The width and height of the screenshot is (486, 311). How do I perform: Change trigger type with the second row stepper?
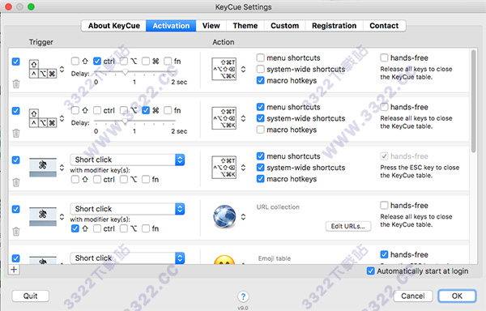tap(62, 118)
